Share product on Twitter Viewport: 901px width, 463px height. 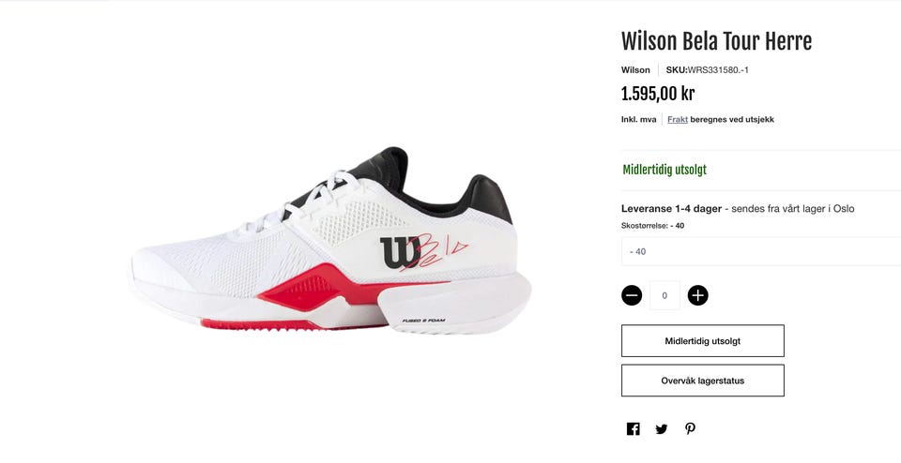tap(662, 428)
